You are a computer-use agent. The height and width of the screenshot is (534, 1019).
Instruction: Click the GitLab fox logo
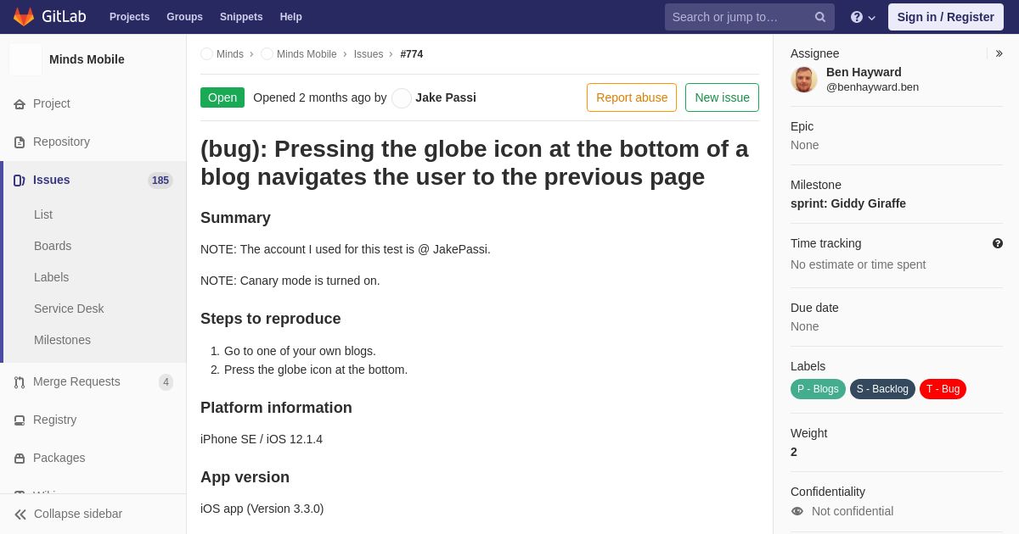(x=24, y=17)
